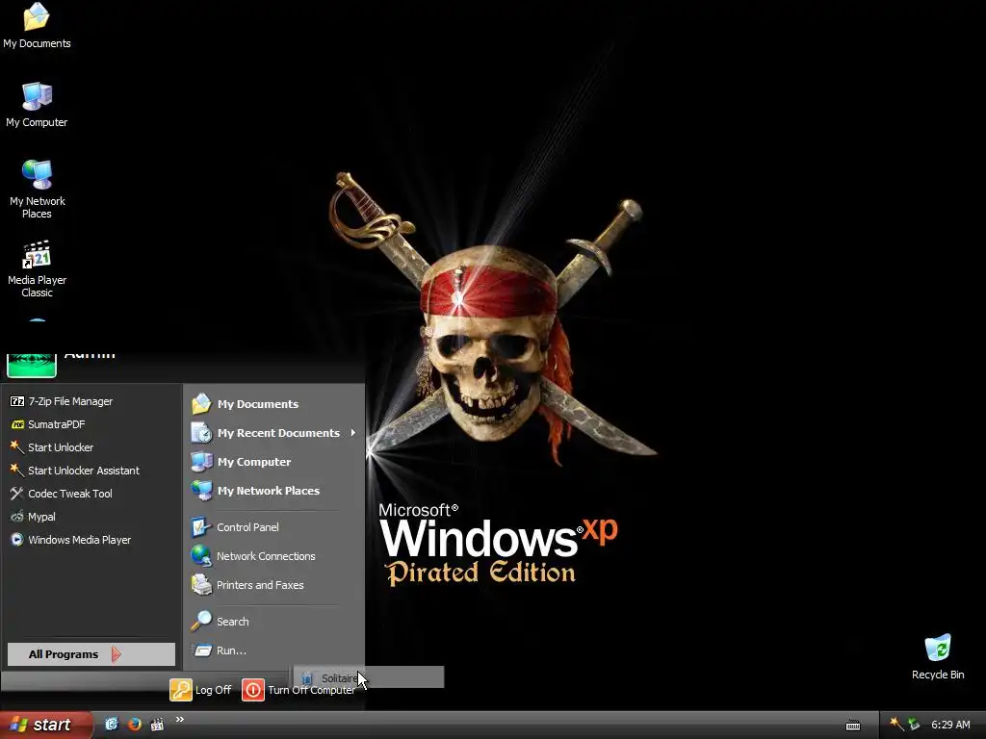
Task: Open the Recycle Bin on desktop
Action: tap(938, 656)
